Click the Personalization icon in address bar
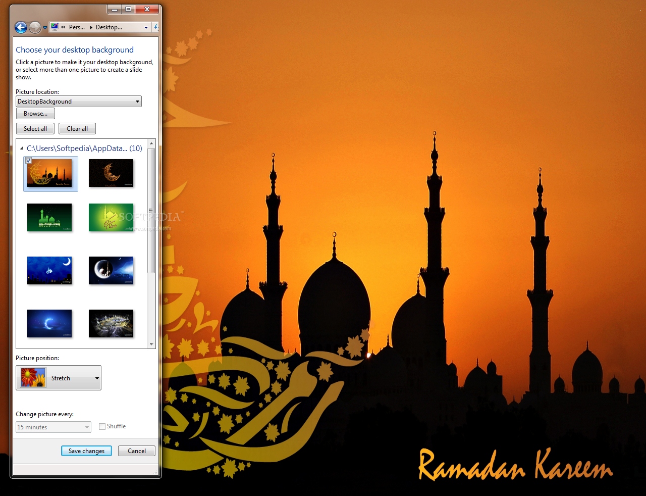 point(55,27)
